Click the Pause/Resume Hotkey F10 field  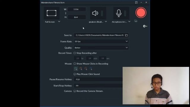click(x=98, y=79)
